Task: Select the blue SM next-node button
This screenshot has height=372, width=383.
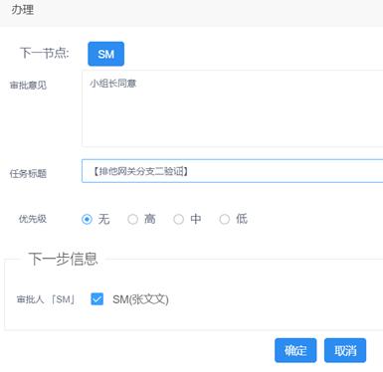Action: click(105, 54)
